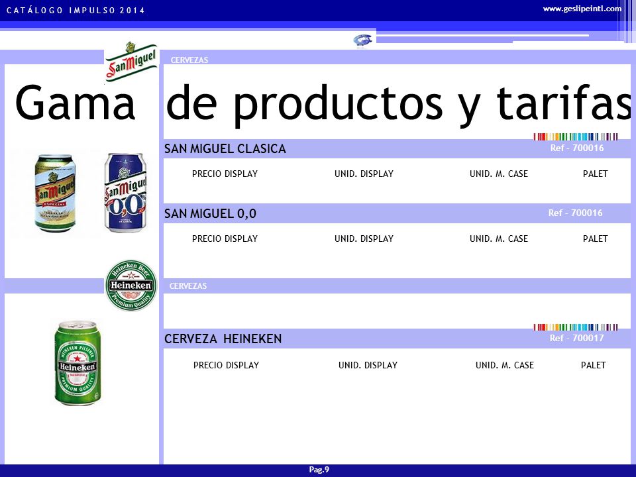Click UNID. DISPLAY under San Miguel Clasica
This screenshot has width=636, height=477.
click(364, 174)
